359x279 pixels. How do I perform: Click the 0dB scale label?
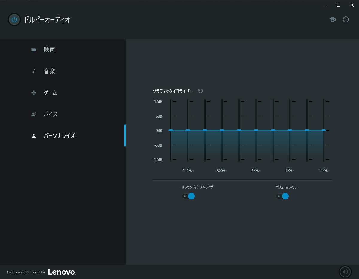point(159,131)
